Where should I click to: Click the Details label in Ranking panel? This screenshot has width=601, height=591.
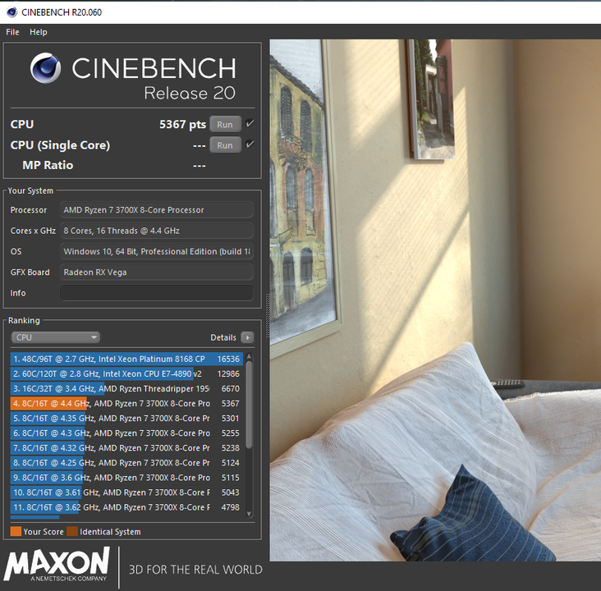223,337
